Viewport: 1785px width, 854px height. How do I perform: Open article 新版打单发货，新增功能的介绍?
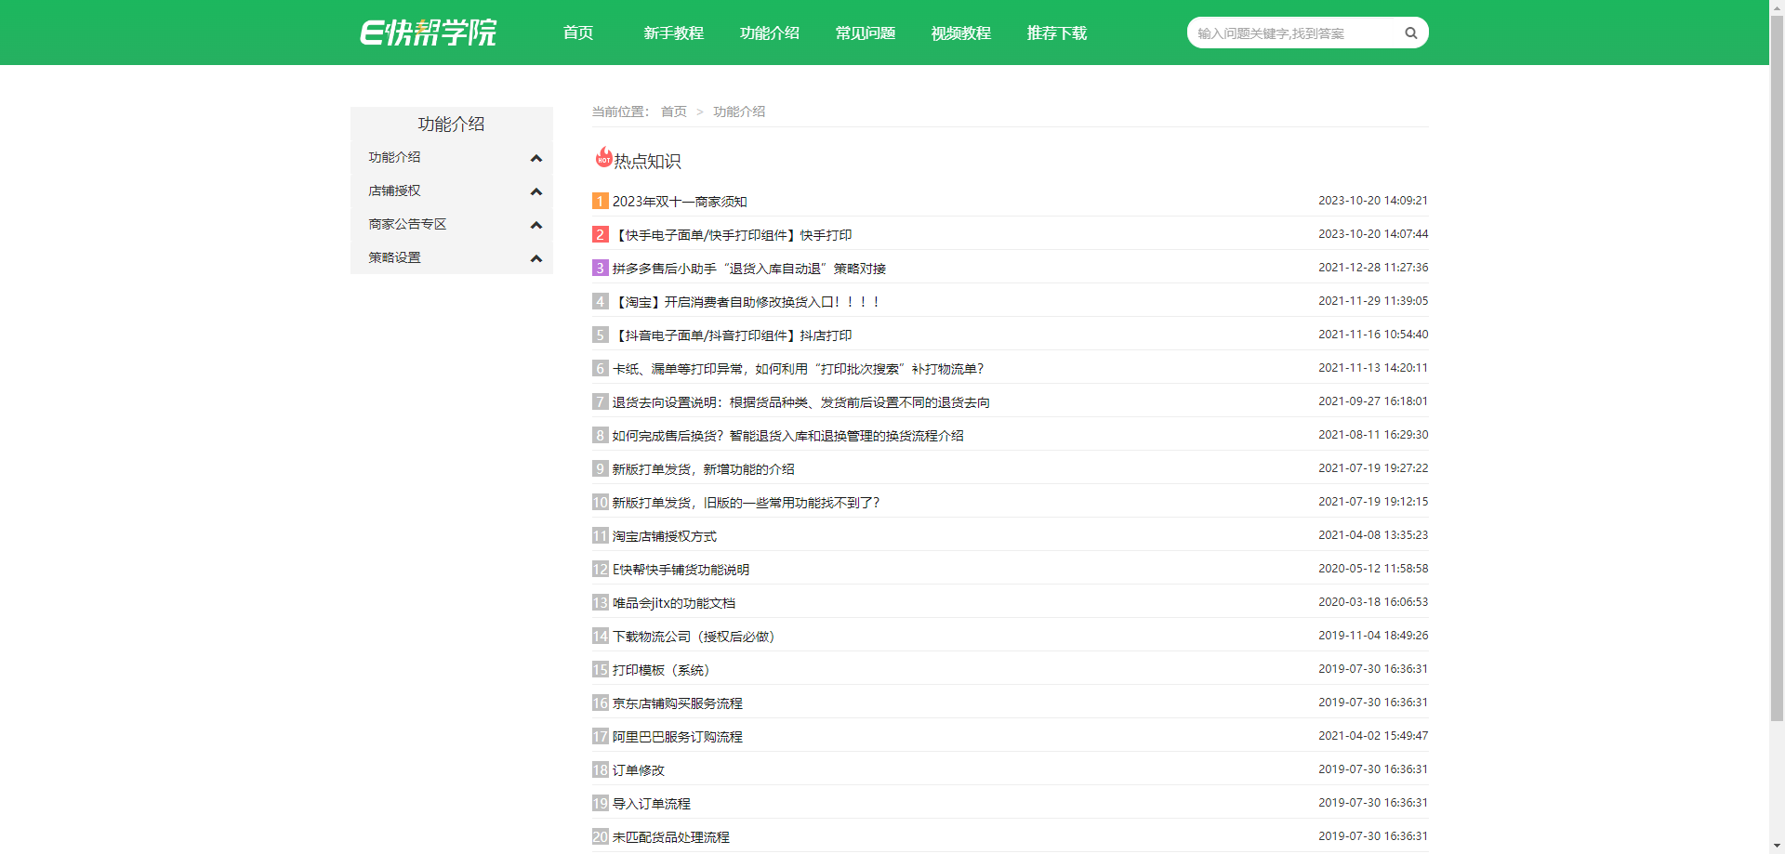tap(704, 469)
